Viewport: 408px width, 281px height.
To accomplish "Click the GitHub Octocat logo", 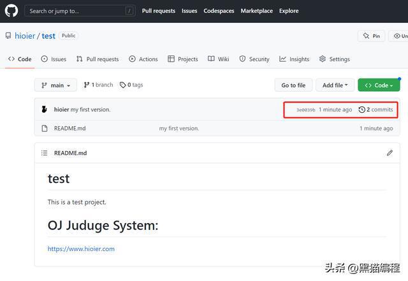I will [11, 11].
